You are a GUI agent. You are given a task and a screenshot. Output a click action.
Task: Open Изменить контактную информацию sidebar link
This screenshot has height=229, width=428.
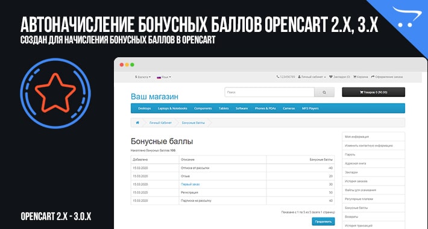(x=373, y=145)
